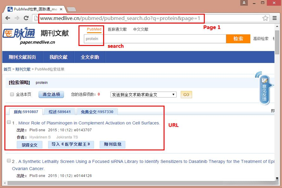Select the 综述:589641 results tab
The image size is (282, 188).
tap(60, 112)
